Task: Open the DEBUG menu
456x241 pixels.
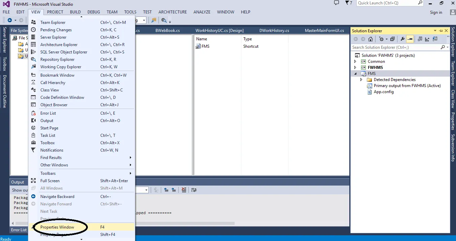Action: tap(94, 12)
